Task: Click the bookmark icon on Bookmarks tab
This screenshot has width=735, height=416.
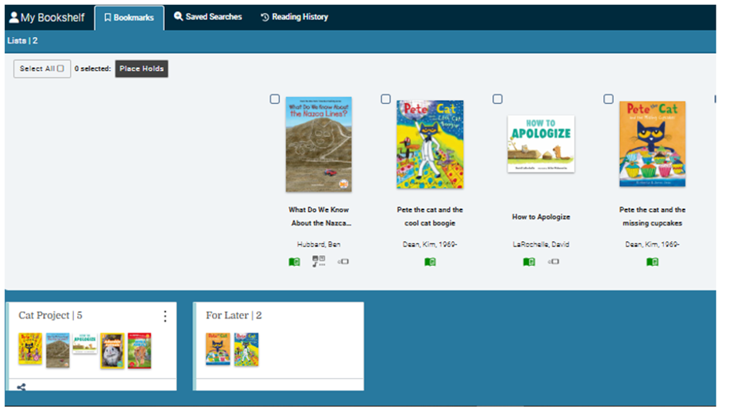Action: pyautogui.click(x=108, y=17)
